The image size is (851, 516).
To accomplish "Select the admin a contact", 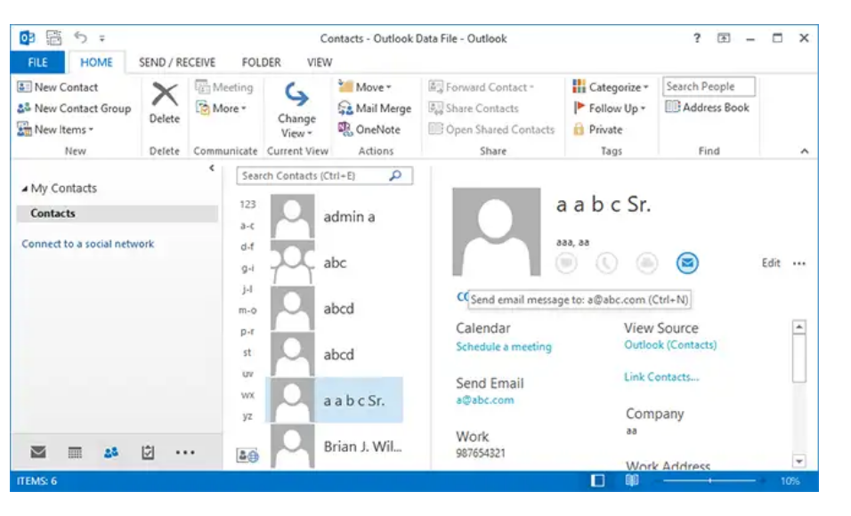I will (x=336, y=216).
